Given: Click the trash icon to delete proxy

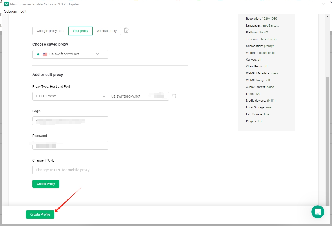Looking at the screenshot, I should click(174, 96).
